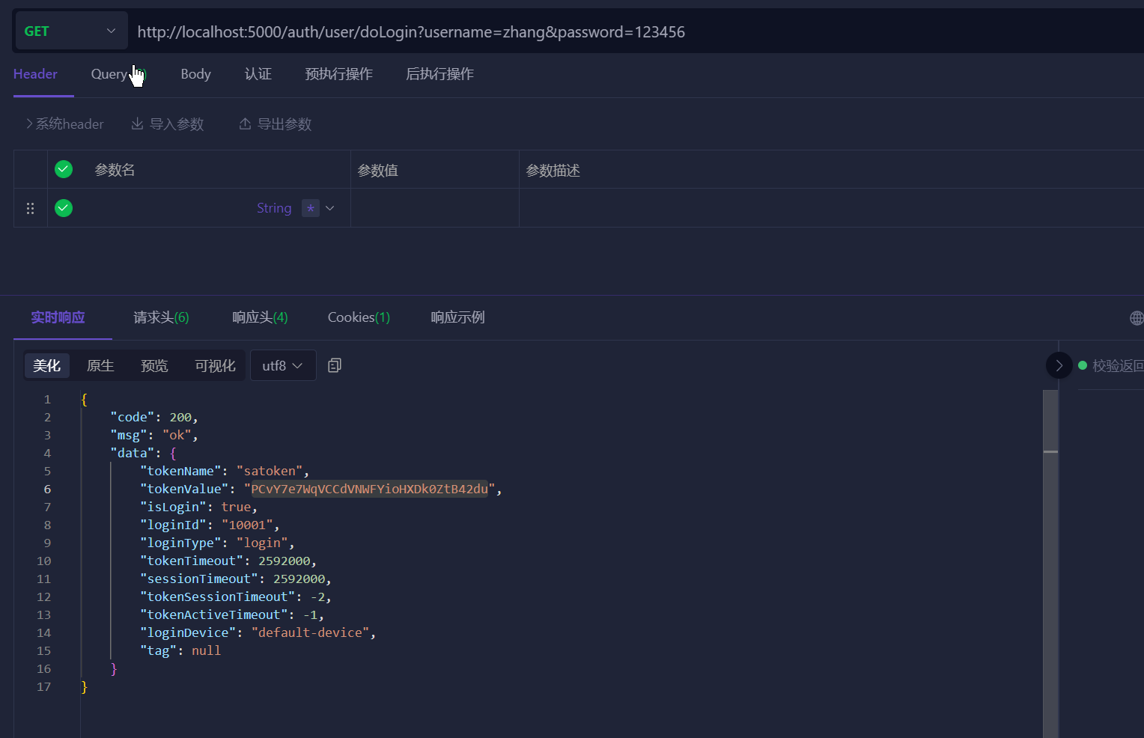Select the 可视化 visualization mode
The height and width of the screenshot is (738, 1144).
(215, 365)
